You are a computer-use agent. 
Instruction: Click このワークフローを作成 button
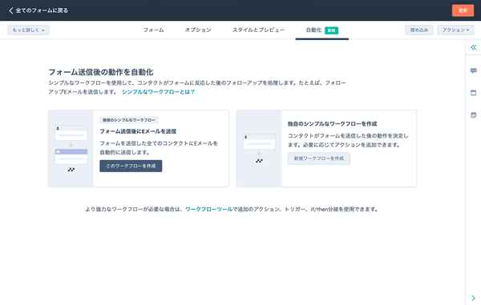pos(131,166)
